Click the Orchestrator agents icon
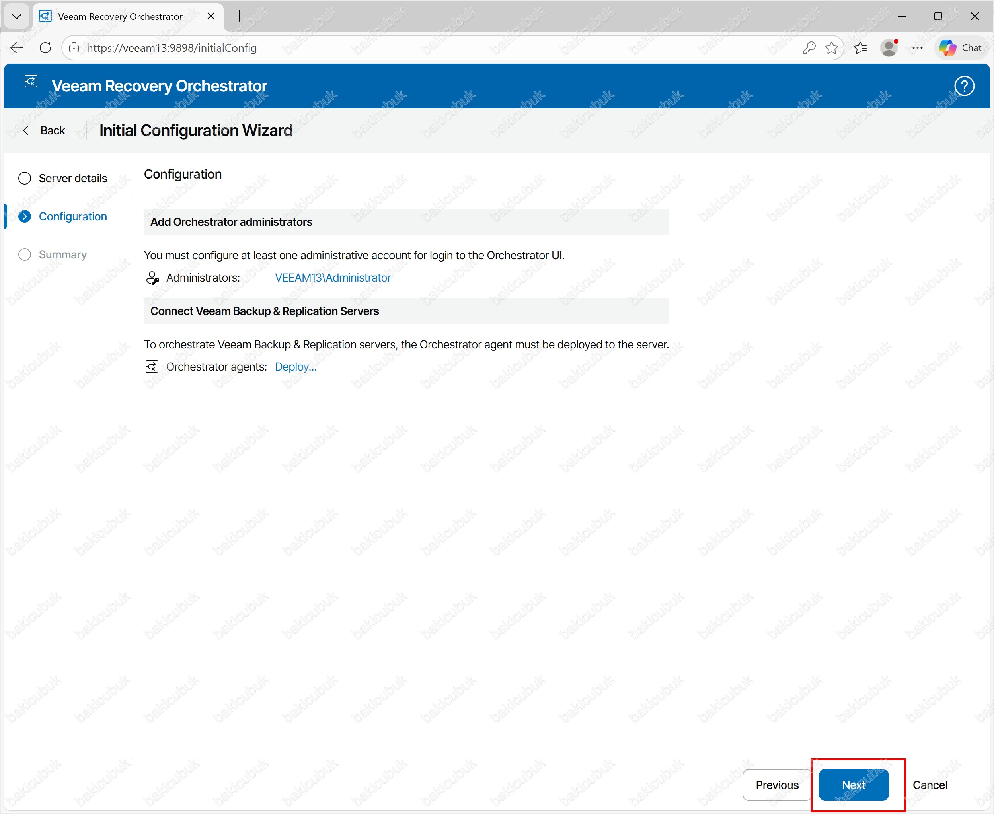This screenshot has height=814, width=994. coord(152,367)
